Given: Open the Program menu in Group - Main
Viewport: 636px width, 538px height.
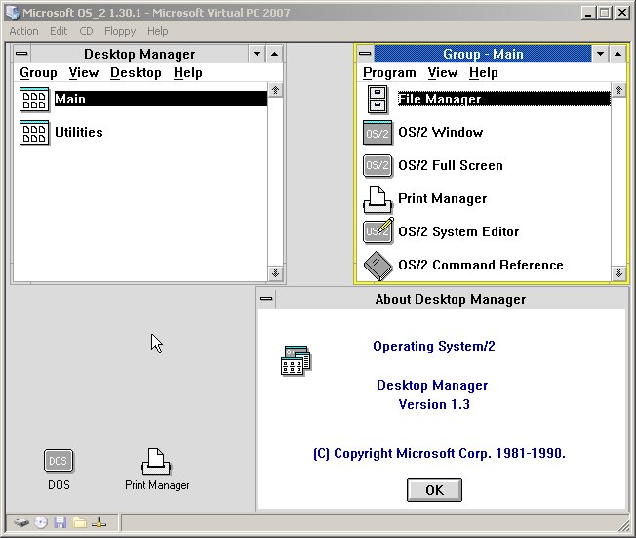Looking at the screenshot, I should (x=389, y=73).
